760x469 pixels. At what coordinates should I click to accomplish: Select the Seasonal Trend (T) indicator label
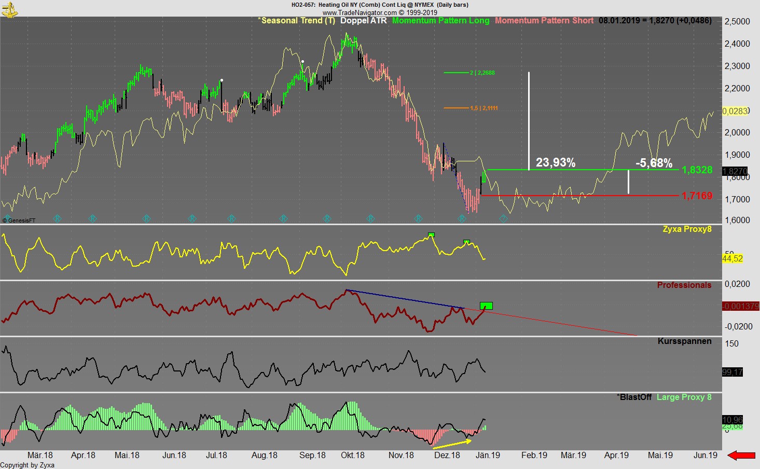[x=296, y=21]
